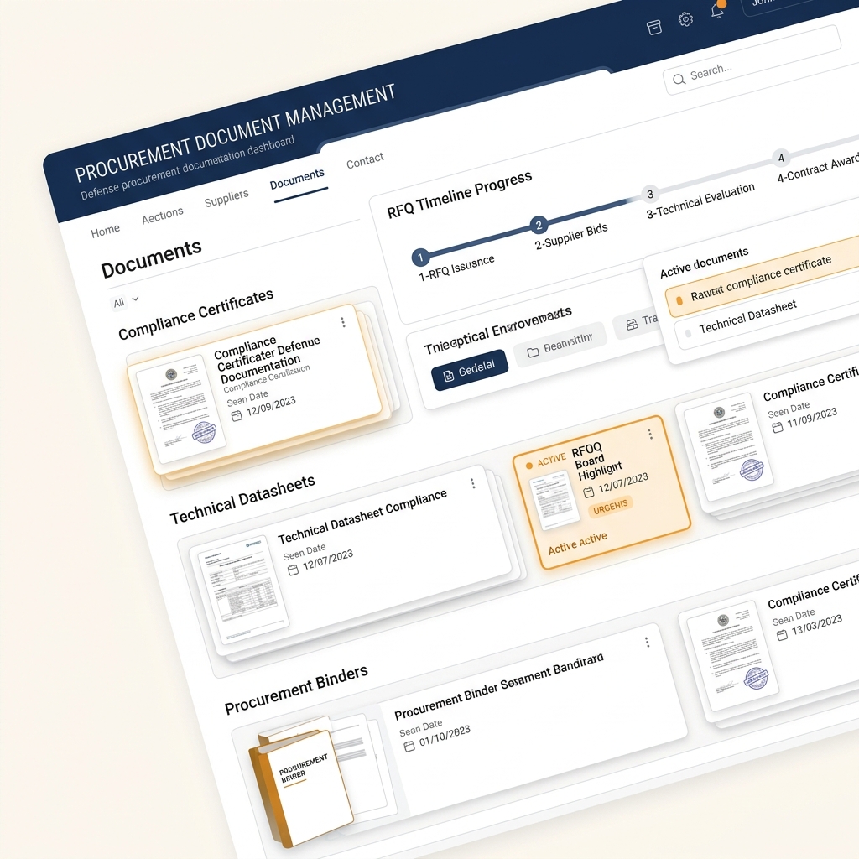Screen dimensions: 859x859
Task: Focus the Search field
Action: pos(751,60)
